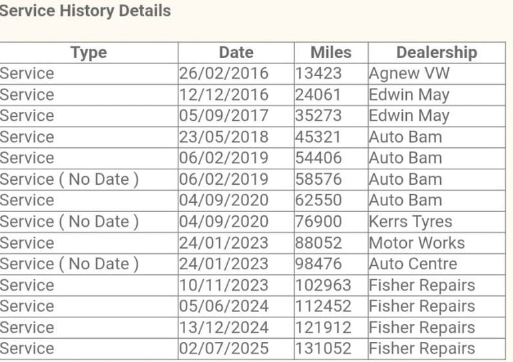
Task: Select the date 02/07/2025
Action: pyautogui.click(x=224, y=348)
